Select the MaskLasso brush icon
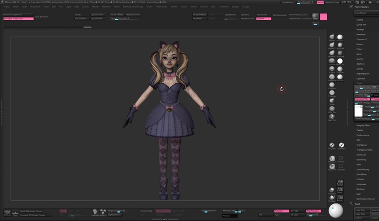Viewport: 379px width, 221px height. [332, 158]
